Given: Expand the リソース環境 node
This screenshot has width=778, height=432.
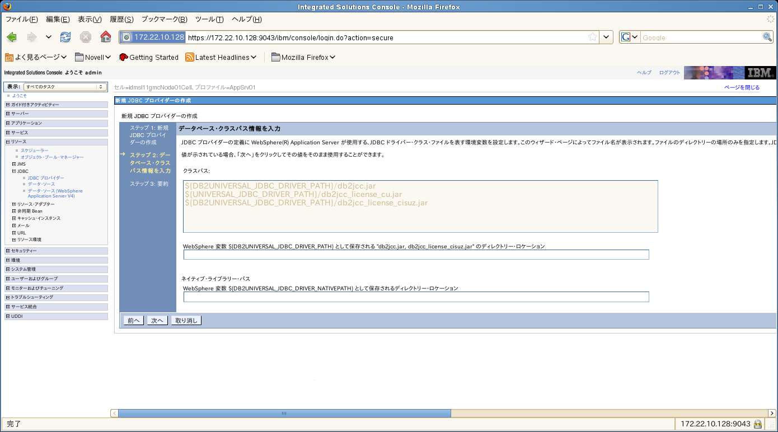Looking at the screenshot, I should (x=14, y=240).
